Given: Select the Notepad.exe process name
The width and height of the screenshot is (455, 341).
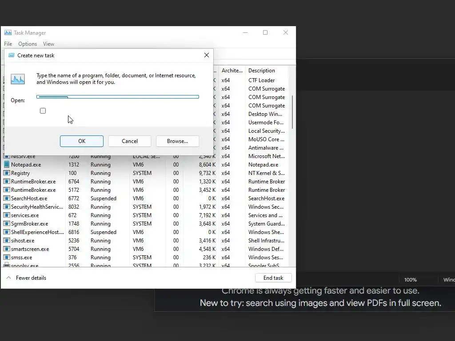Looking at the screenshot, I should pos(26,164).
